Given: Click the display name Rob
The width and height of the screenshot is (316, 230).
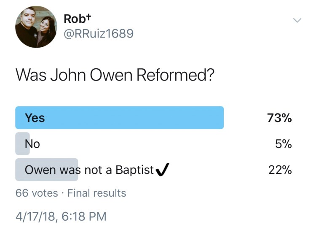Looking at the screenshot, I should (73, 19).
